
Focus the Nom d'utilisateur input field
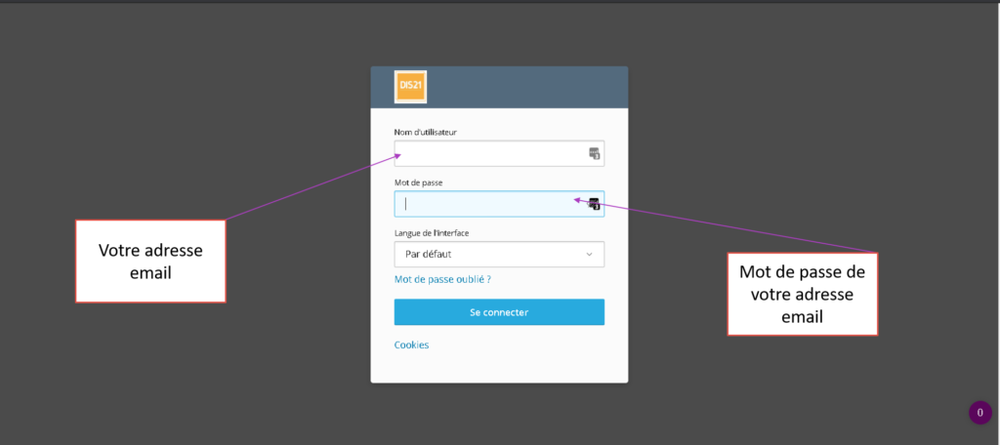click(x=488, y=153)
